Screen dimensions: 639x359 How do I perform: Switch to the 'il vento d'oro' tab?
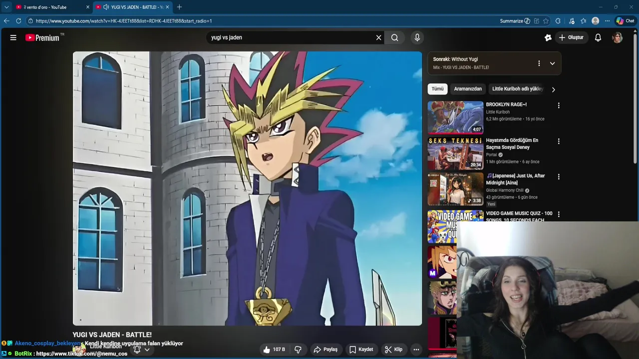point(46,7)
